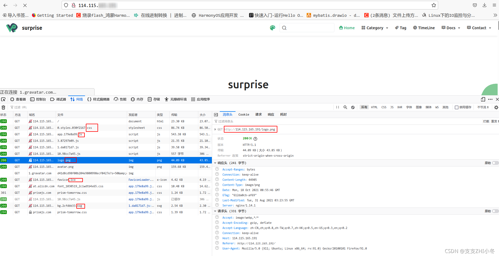Close the developer tools panel
Viewport: 499px width, 256px height.
click(x=497, y=99)
